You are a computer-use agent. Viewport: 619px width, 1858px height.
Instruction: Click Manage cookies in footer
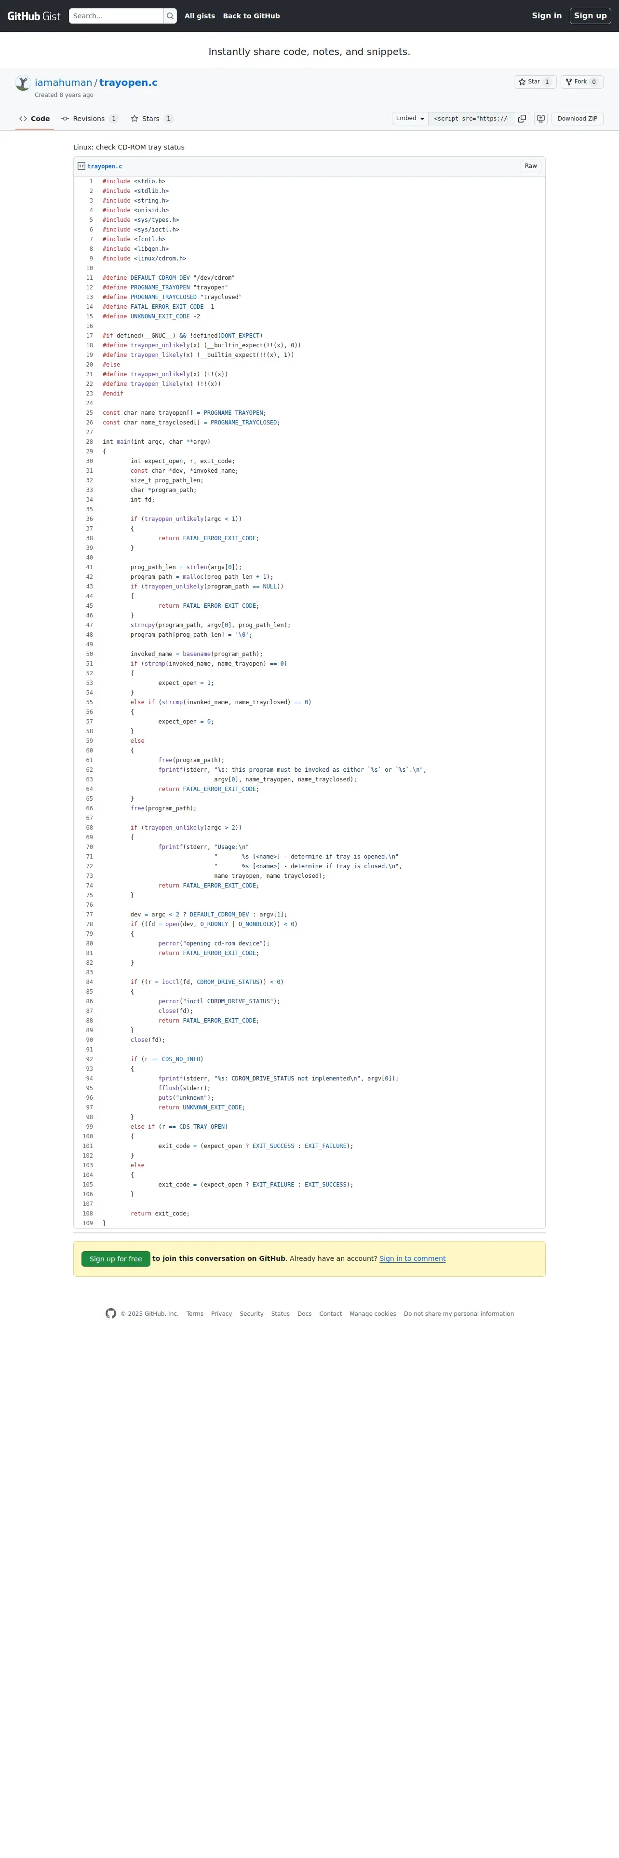coord(373,1314)
